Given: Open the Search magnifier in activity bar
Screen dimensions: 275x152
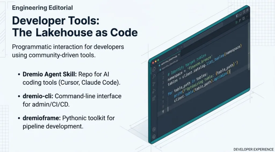Looking at the screenshot, I should 154,77.
